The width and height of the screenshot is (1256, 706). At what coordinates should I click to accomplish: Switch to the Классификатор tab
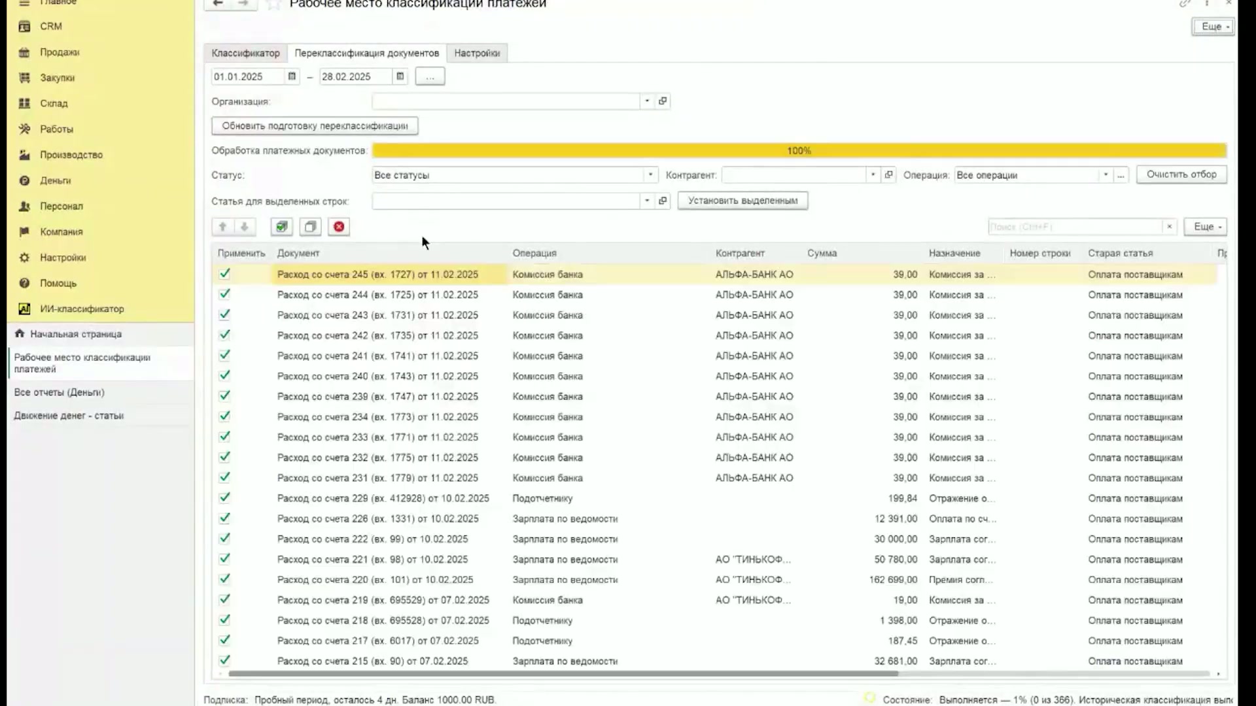click(x=245, y=53)
